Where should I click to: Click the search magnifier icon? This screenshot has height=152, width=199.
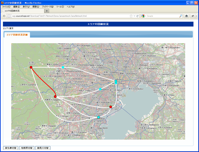pos(181,16)
